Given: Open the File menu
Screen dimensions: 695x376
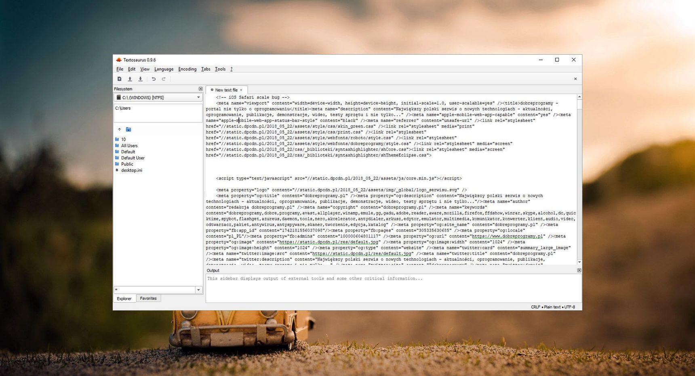Looking at the screenshot, I should pyautogui.click(x=120, y=69).
